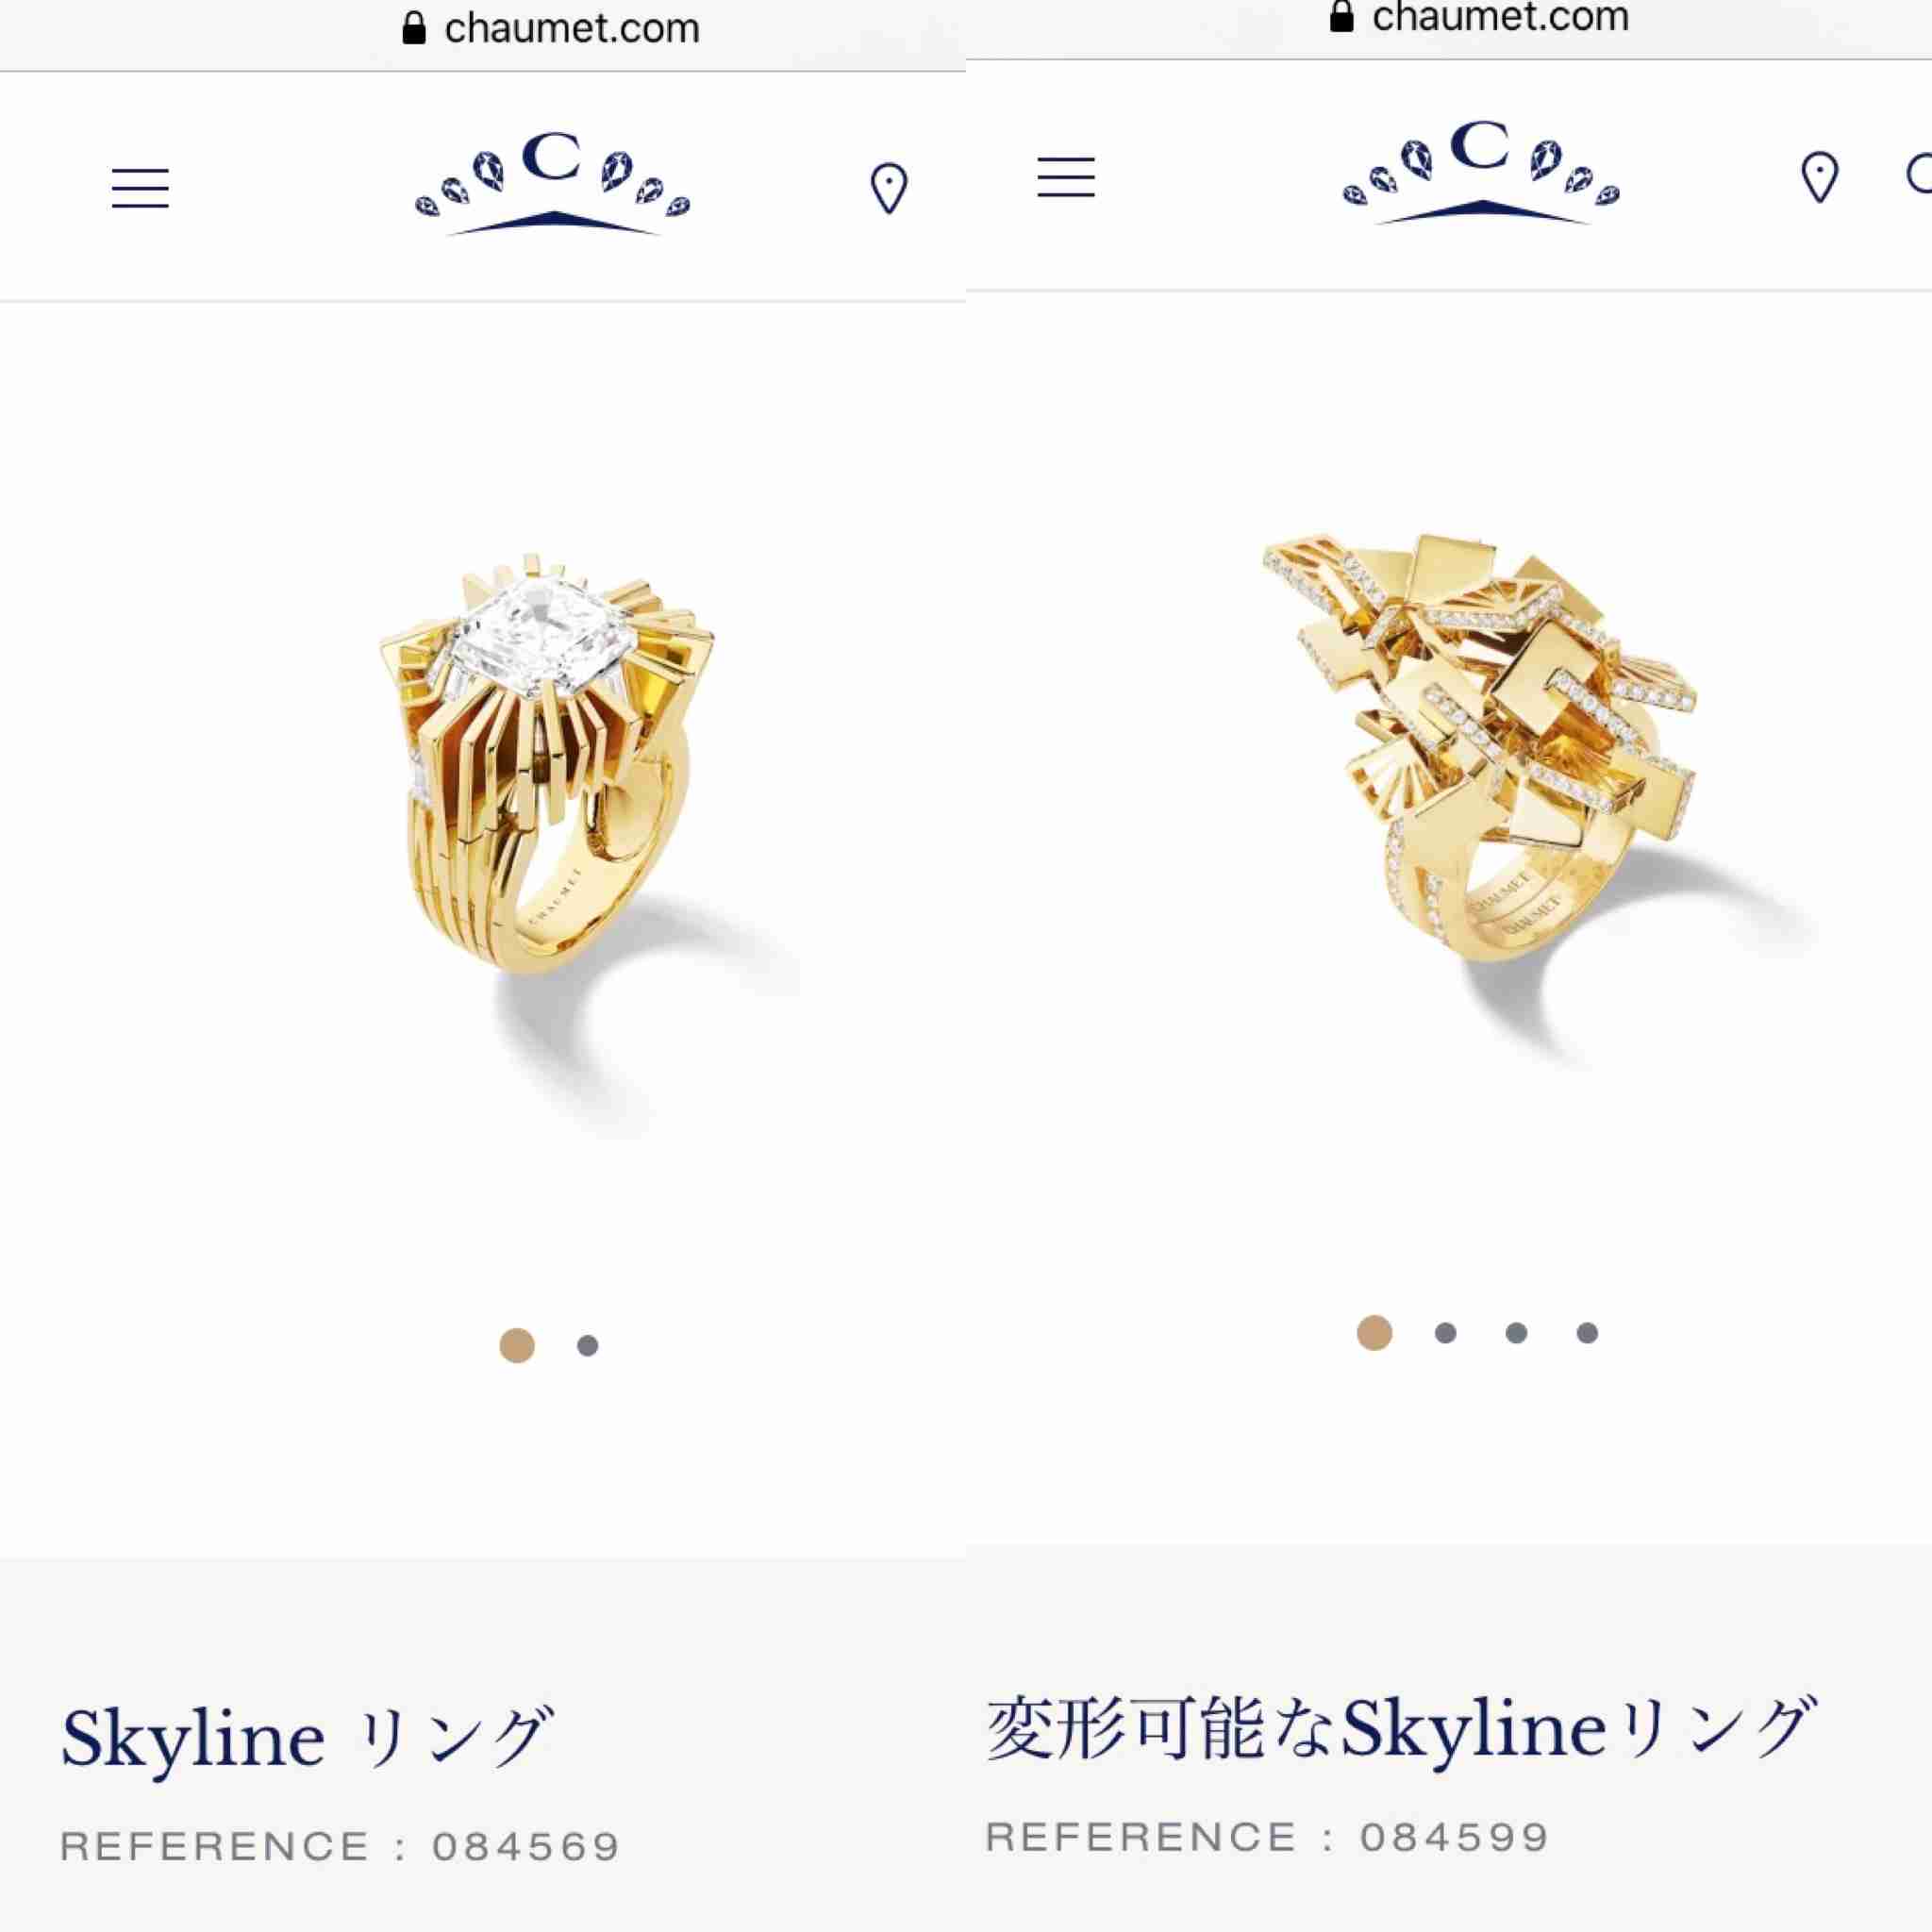This screenshot has height=1932, width=1932.
Task: Select second carousel dot under diamond ring
Action: pos(588,1346)
